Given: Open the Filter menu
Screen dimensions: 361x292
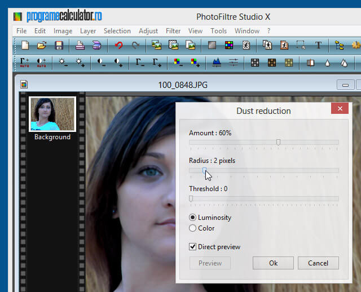Looking at the screenshot, I should pyautogui.click(x=173, y=31).
